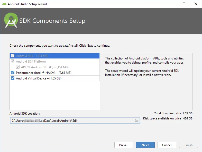Maximize the Setup Wizard window
202x152 pixels.
[184, 4]
